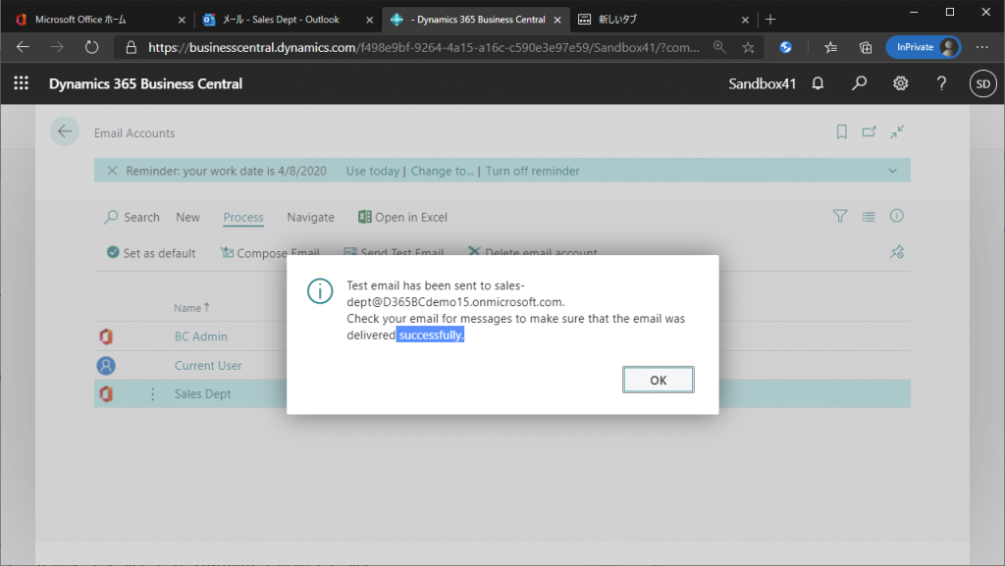Viewport: 1005px width, 566px height.
Task: Click the InPrivate profile button
Action: pyautogui.click(x=923, y=47)
